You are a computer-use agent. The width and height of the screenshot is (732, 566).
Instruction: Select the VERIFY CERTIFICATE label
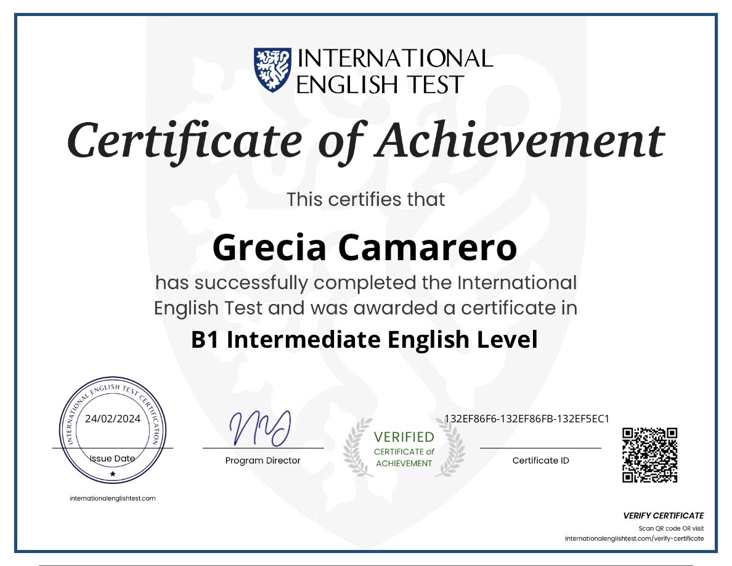coord(662,516)
